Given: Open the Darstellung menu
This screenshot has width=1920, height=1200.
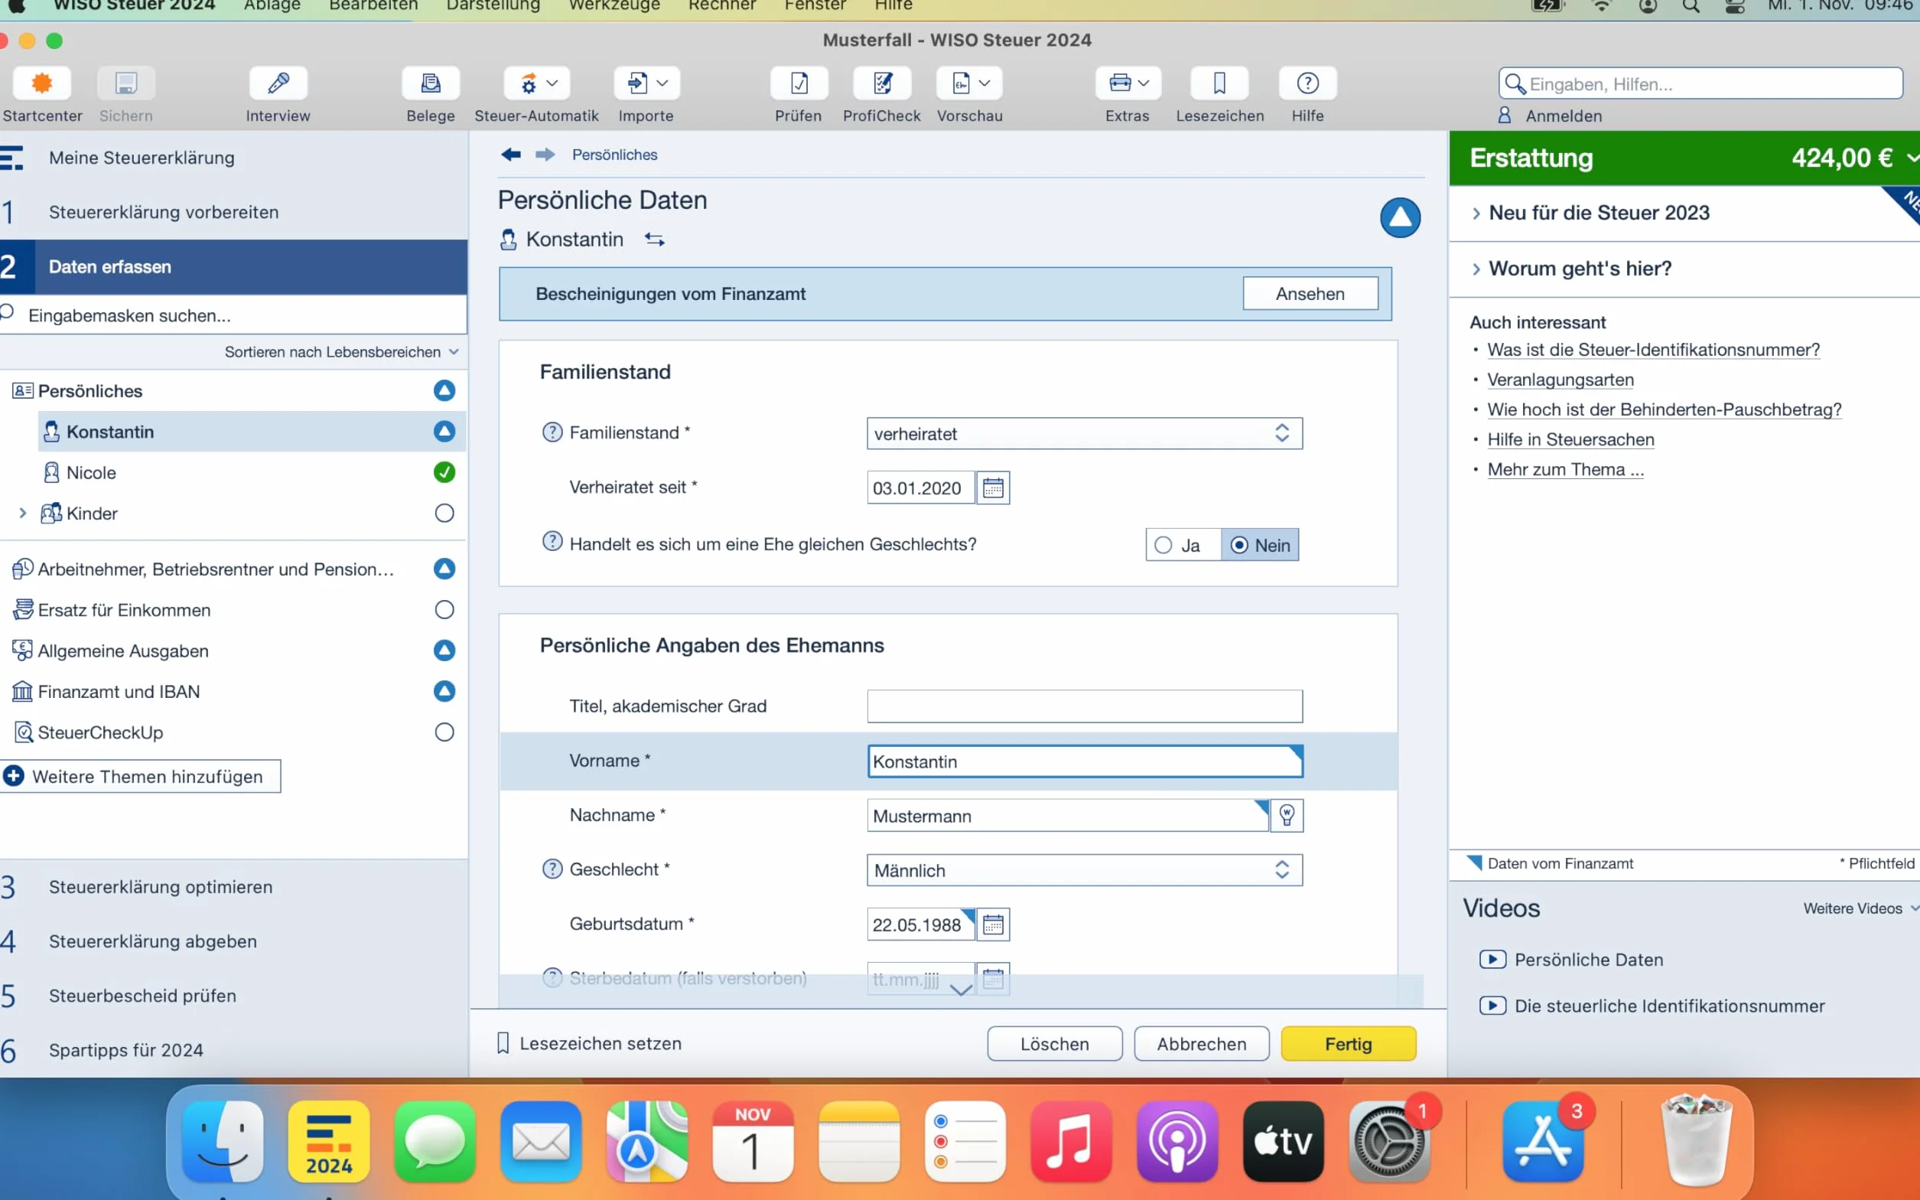Looking at the screenshot, I should pos(493,6).
